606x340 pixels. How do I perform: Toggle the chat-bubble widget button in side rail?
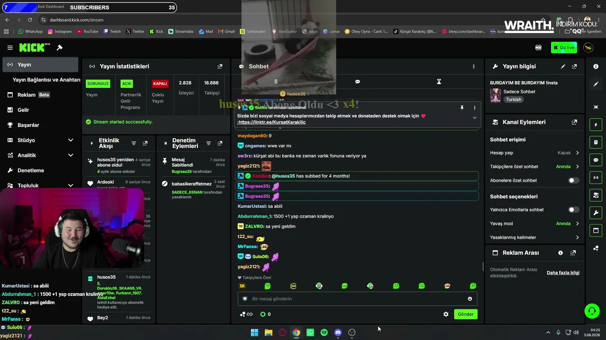[596, 160]
